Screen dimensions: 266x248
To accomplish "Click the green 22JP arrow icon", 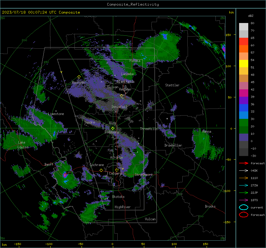I will click(244, 193).
